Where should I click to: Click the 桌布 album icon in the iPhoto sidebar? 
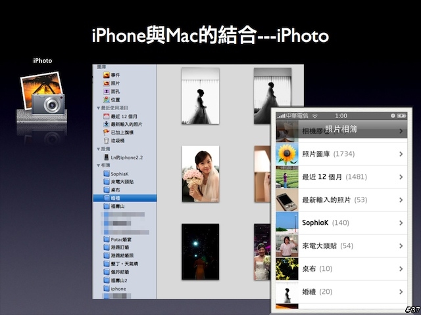click(x=107, y=190)
